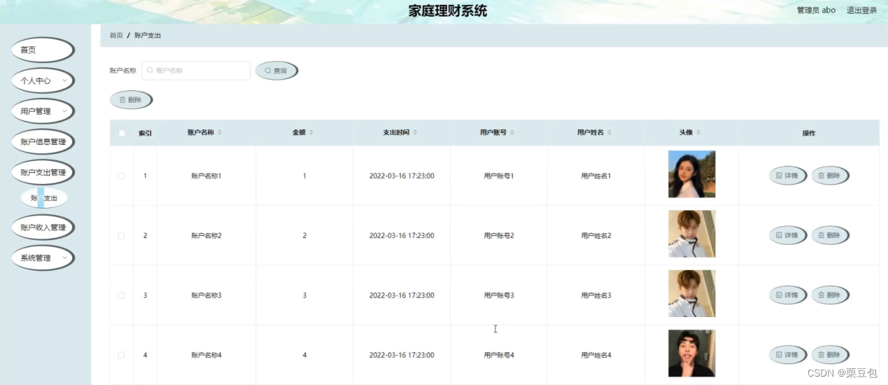Click the 家庭理财系统 title
This screenshot has width=888, height=385.
point(448,11)
